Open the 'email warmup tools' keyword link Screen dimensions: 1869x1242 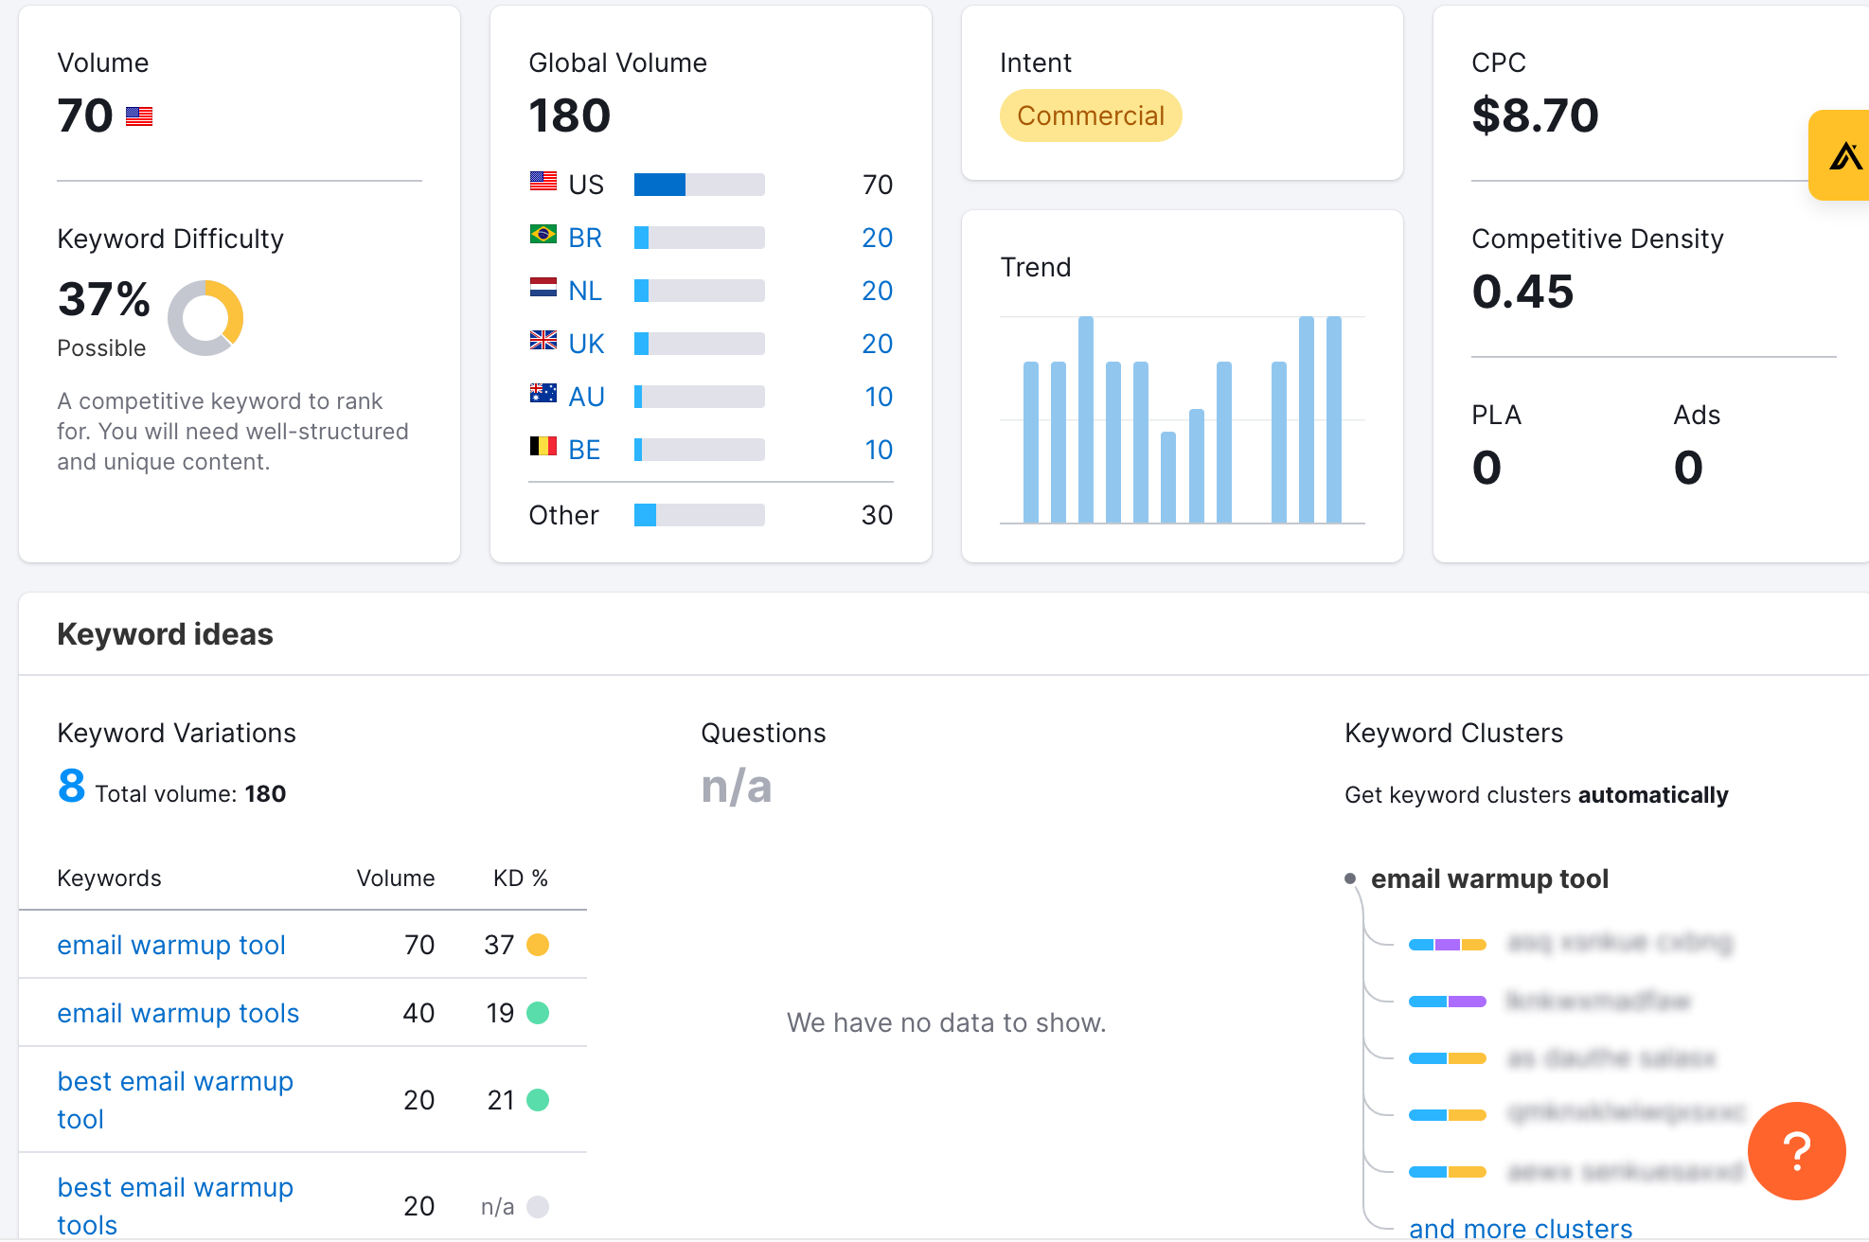coord(178,1013)
